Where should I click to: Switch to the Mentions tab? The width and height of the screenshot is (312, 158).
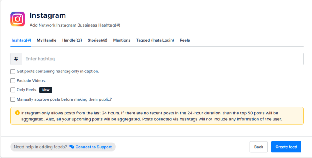(x=122, y=40)
